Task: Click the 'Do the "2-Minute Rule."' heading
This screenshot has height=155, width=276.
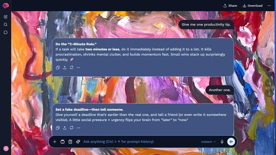Action: (x=76, y=44)
